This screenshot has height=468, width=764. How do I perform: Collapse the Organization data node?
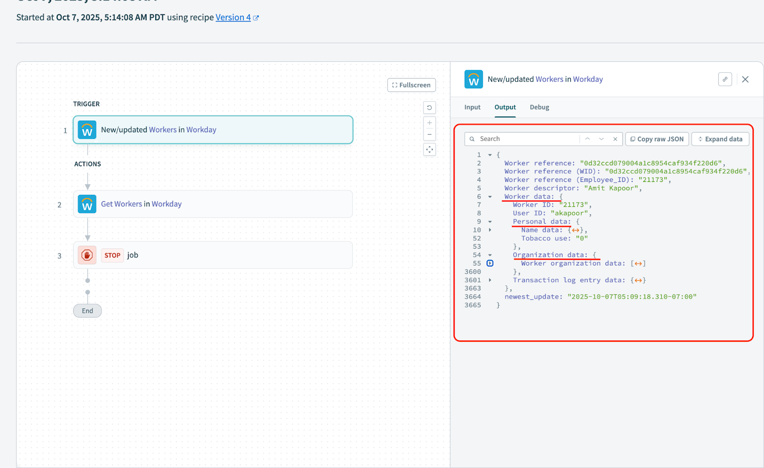point(490,255)
